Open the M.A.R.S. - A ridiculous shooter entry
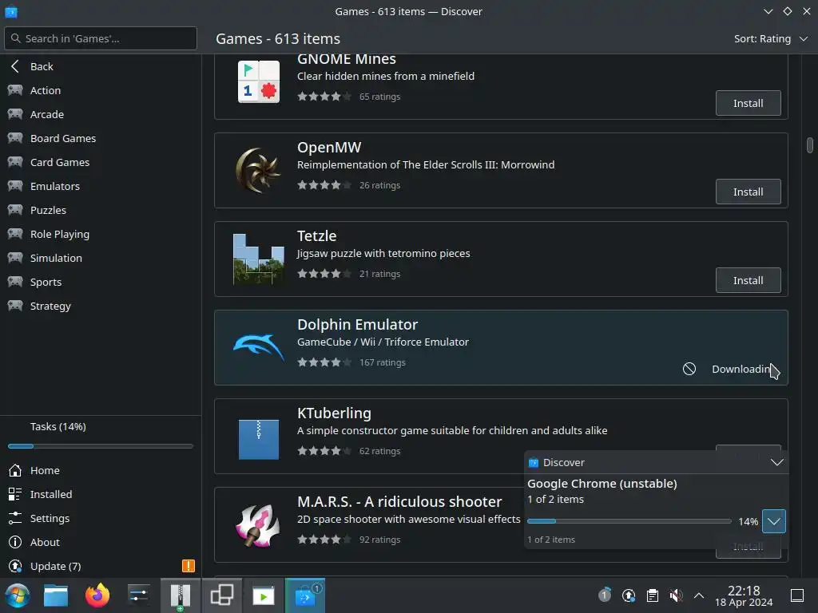This screenshot has width=818, height=613. 399,501
